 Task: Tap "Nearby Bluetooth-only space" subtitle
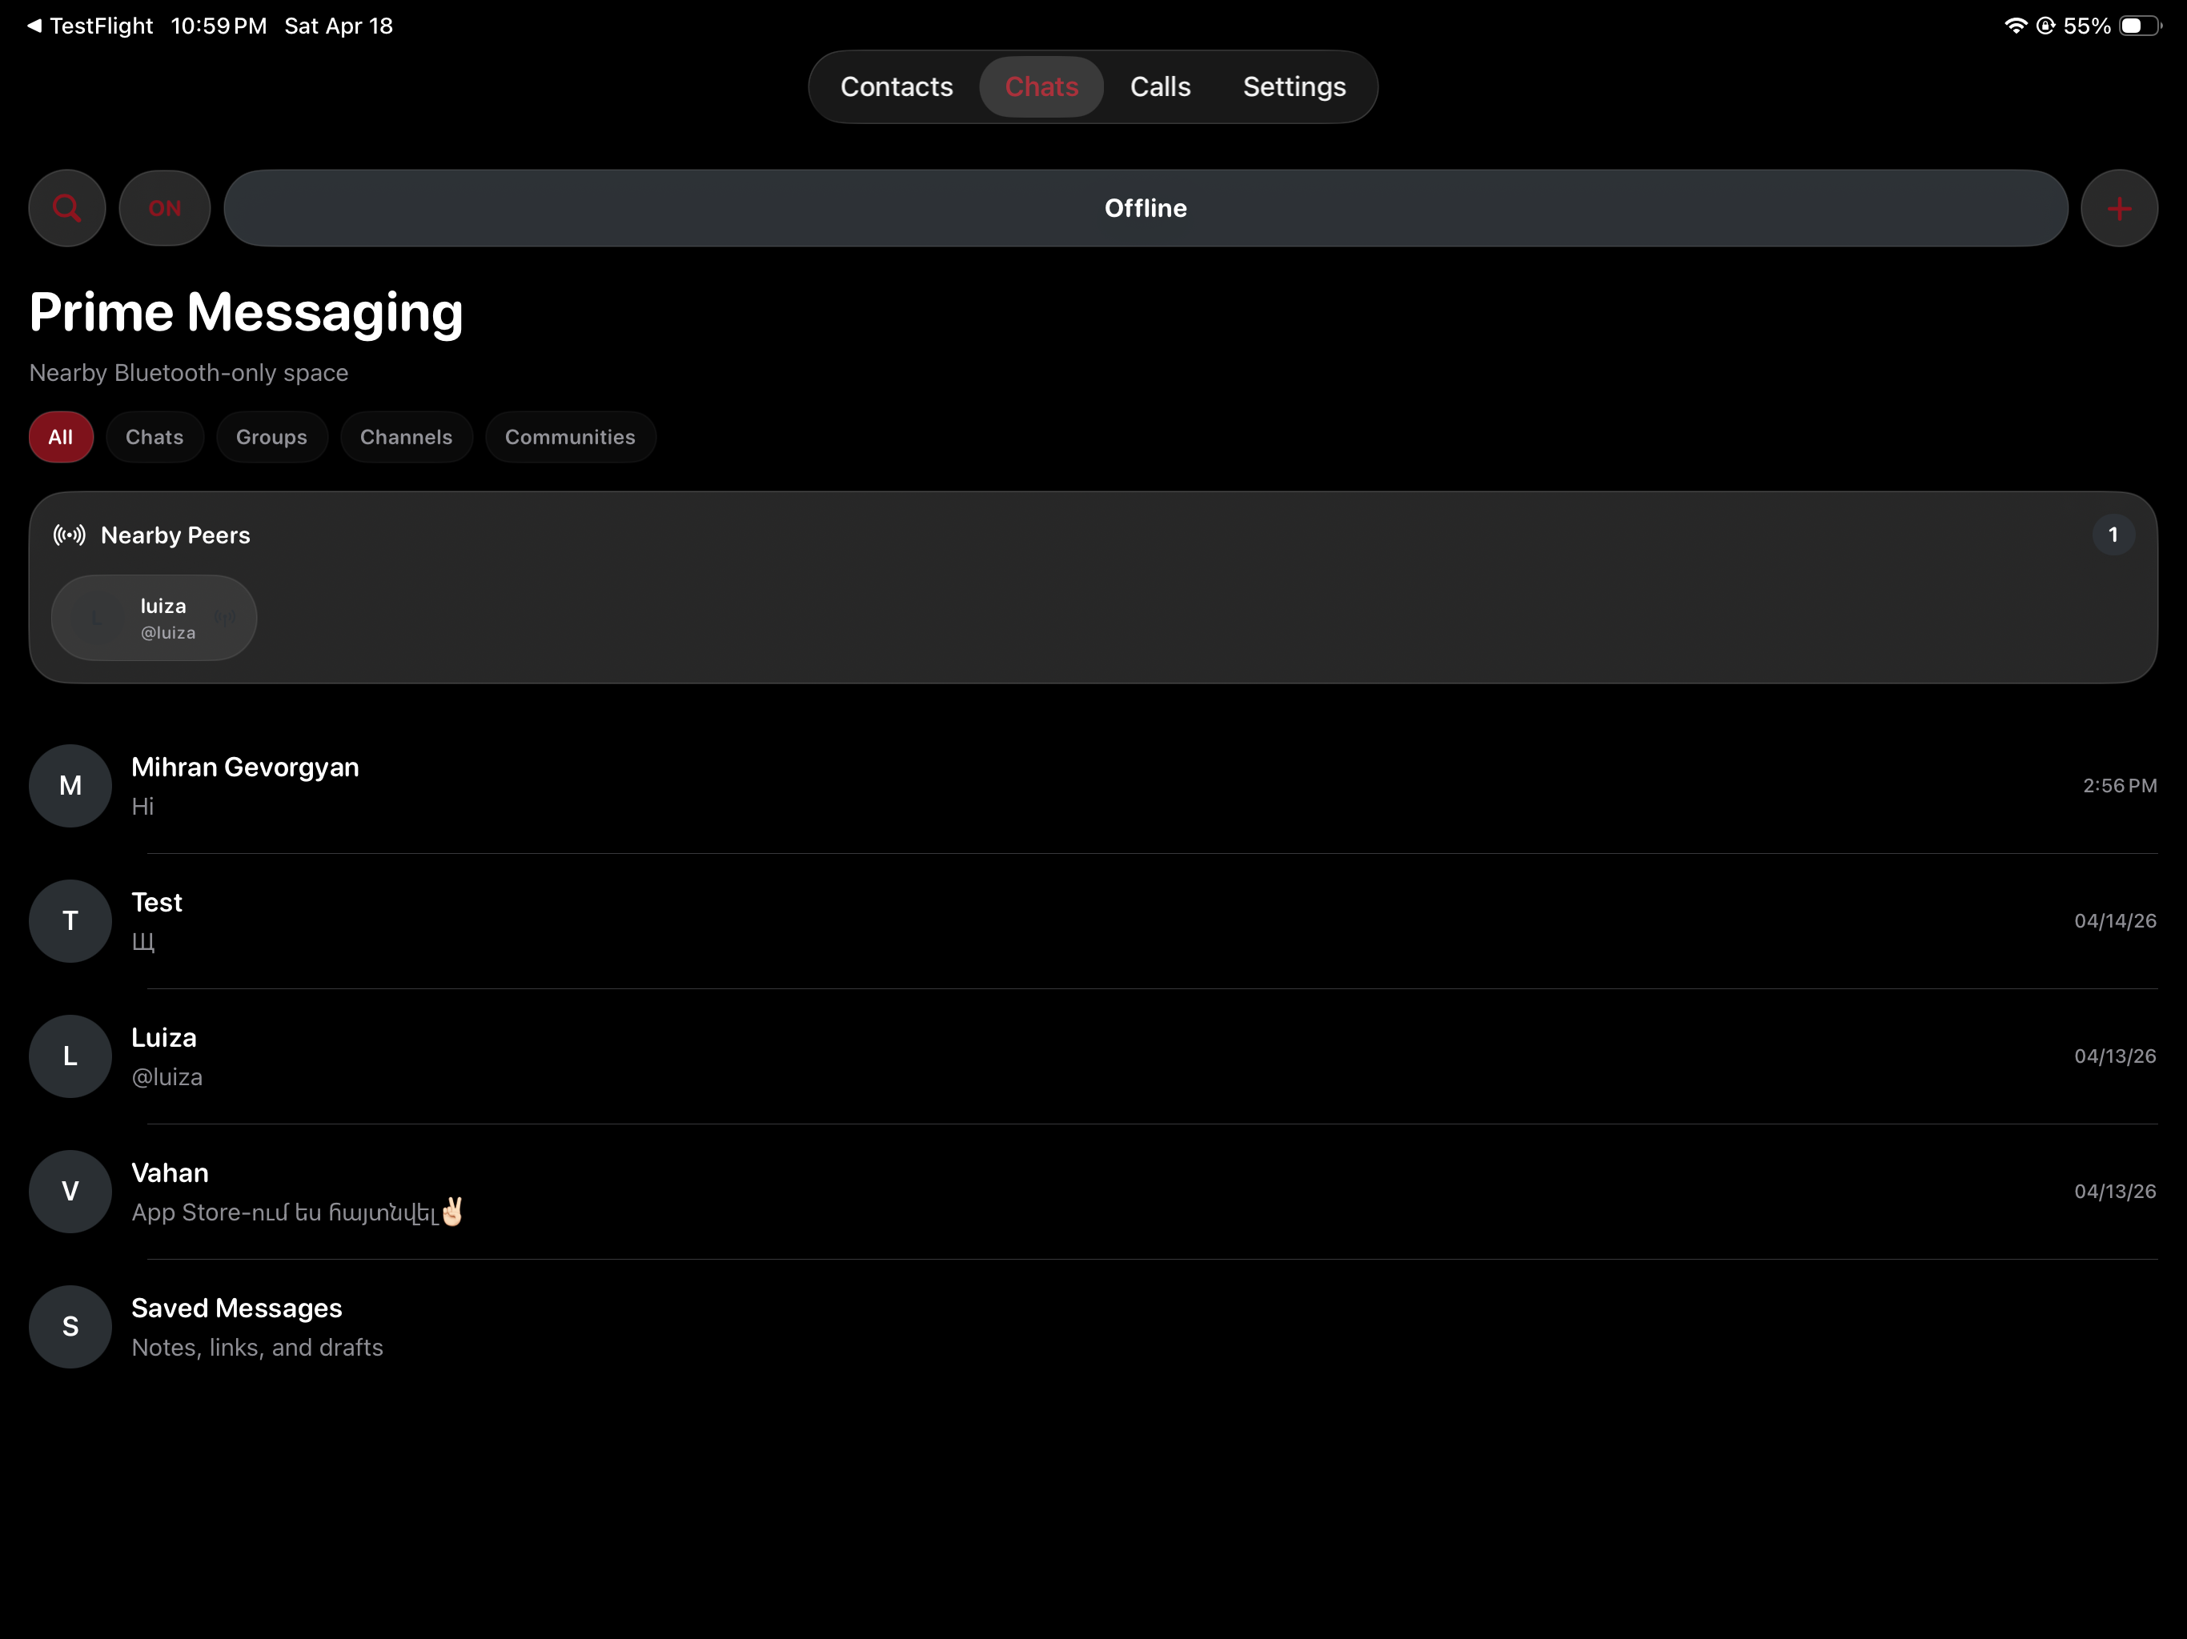pyautogui.click(x=189, y=373)
